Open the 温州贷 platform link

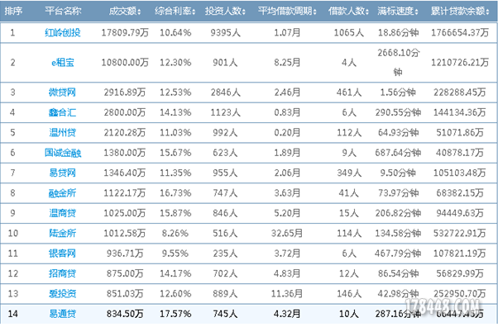62,132
